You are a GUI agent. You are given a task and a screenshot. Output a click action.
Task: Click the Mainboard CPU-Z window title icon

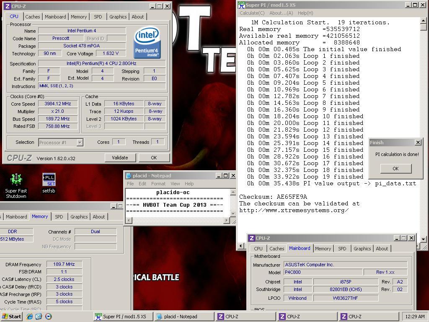pos(251,238)
